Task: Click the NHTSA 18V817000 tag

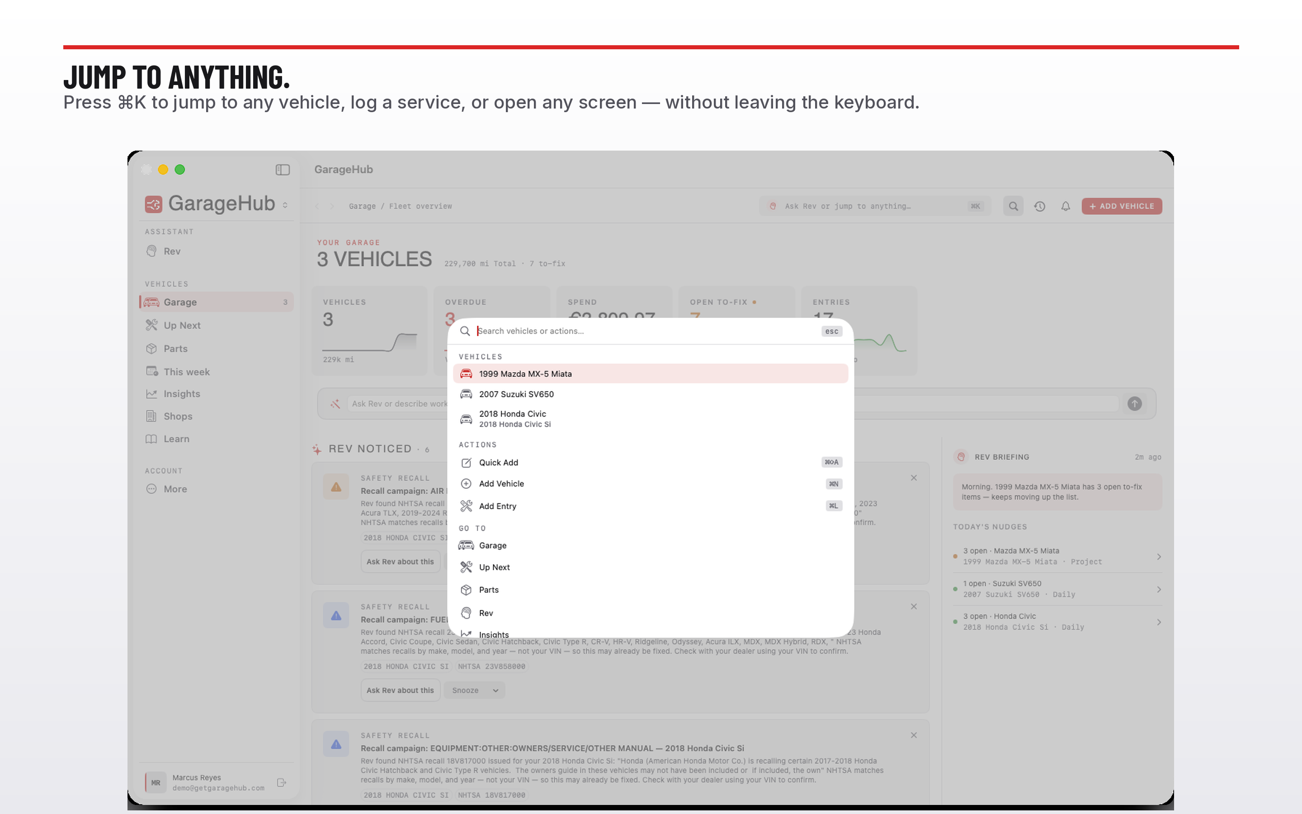Action: coord(492,795)
